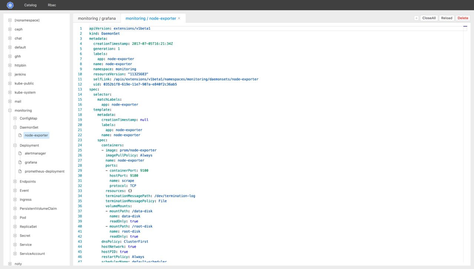
Task: Click the uid line in the YAML
Action: coord(135,84)
